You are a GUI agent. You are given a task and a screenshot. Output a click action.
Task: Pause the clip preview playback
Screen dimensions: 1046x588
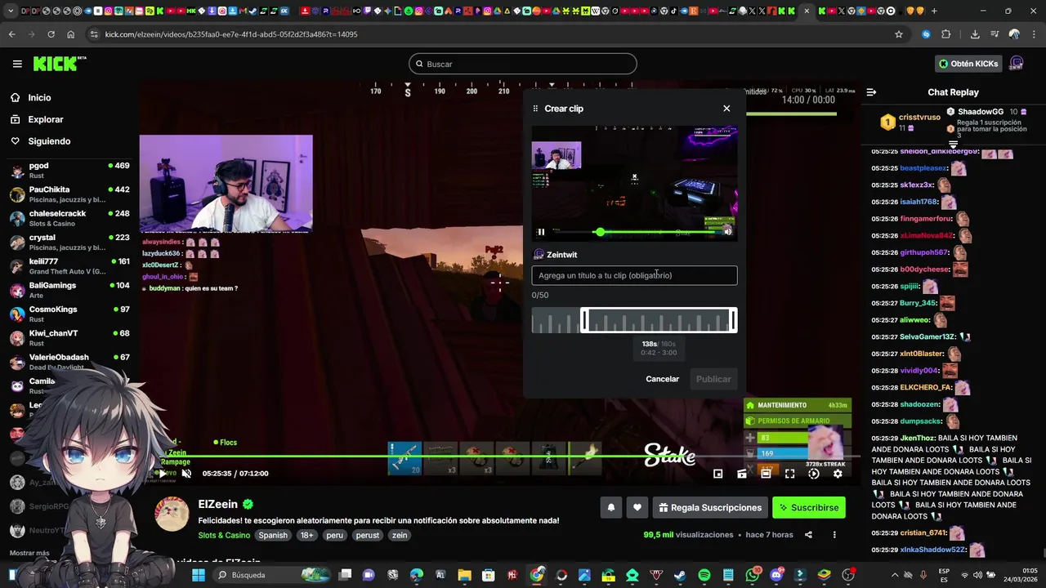(x=540, y=232)
